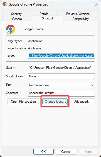Open the Details tab

coord(44,14)
